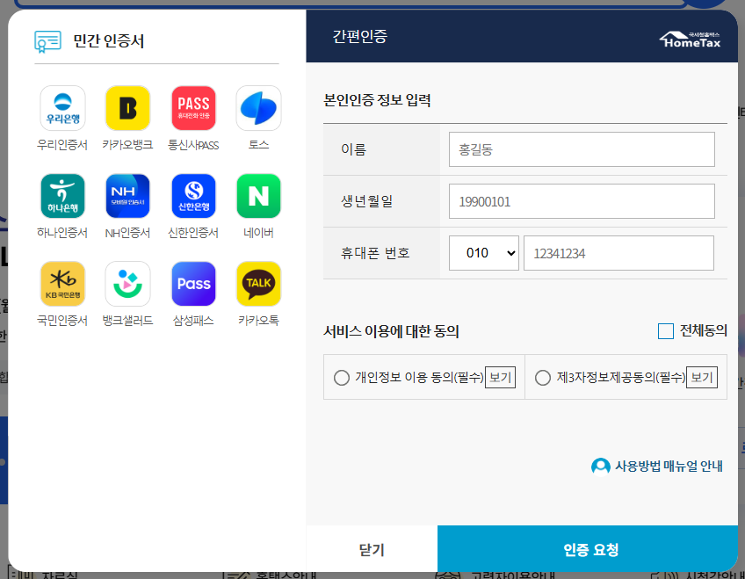The height and width of the screenshot is (579, 745).
Task: Select 개인정보 이용 동의(필수) radio button
Action: pyautogui.click(x=341, y=378)
